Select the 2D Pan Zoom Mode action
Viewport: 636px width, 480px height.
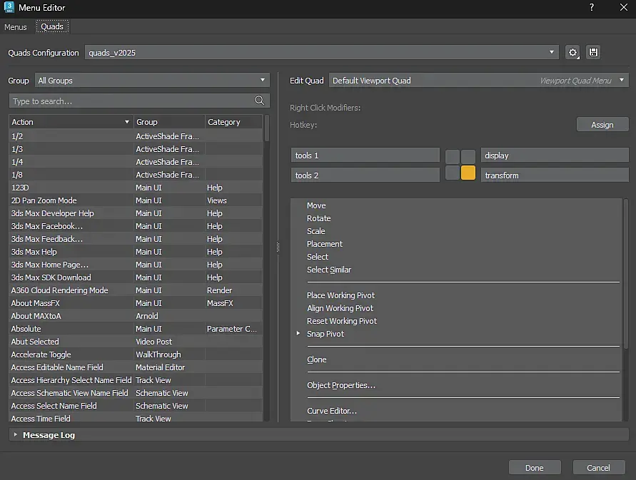pos(44,200)
